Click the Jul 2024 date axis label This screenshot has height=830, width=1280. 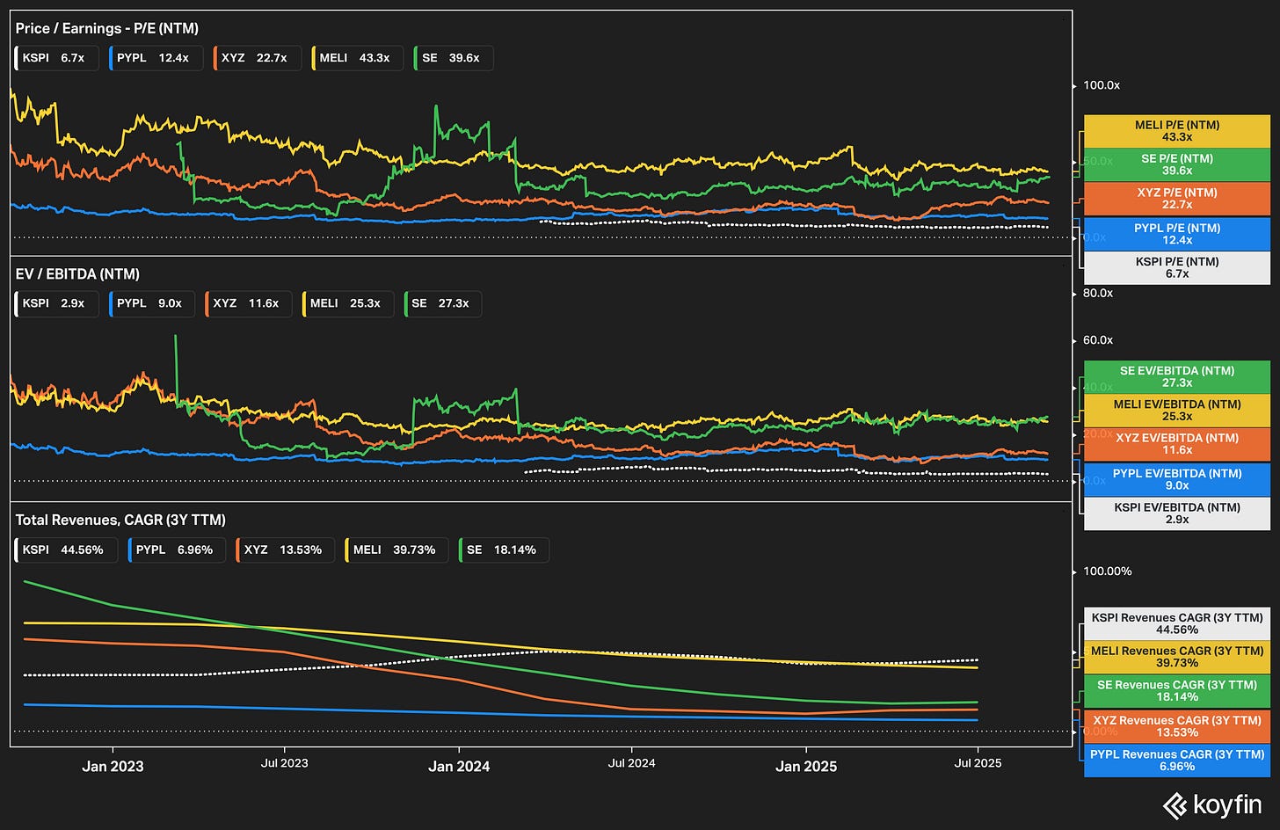[x=632, y=763]
